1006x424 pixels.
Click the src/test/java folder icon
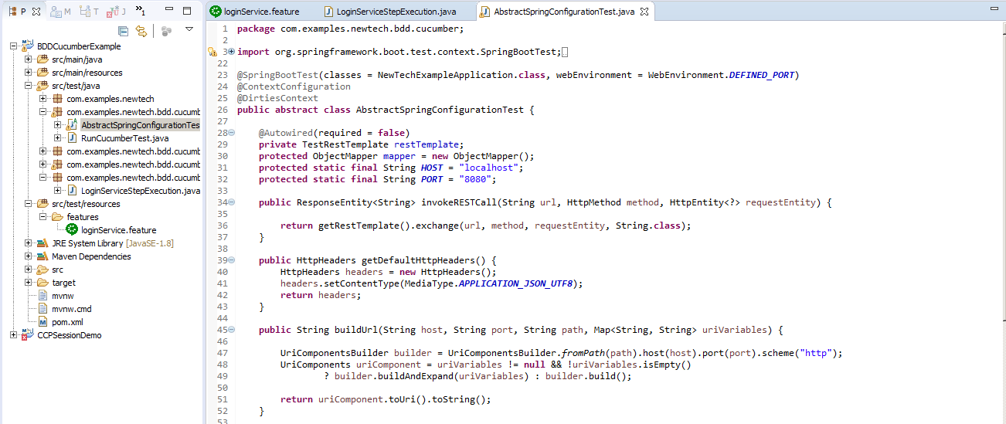(x=42, y=86)
